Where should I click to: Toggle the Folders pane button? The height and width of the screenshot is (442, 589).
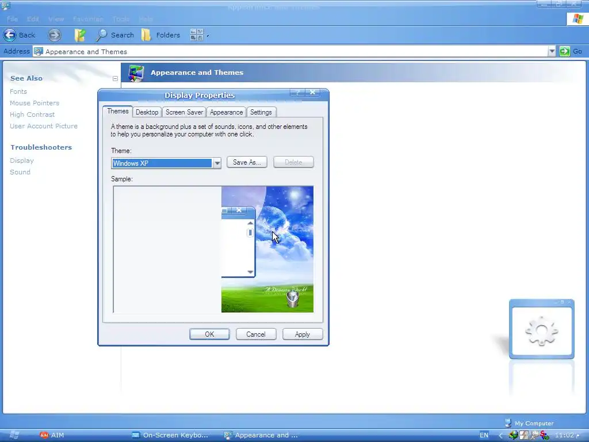161,35
